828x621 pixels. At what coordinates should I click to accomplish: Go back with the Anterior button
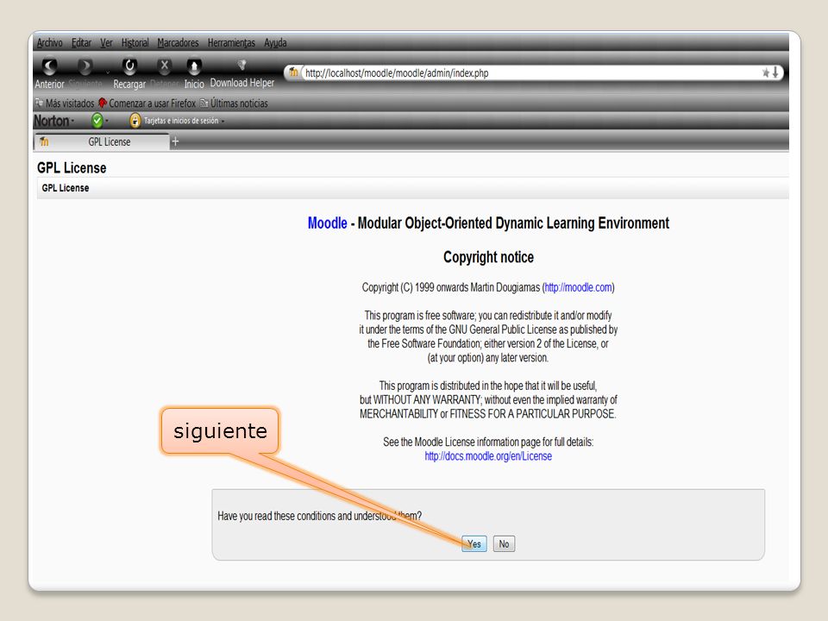click(49, 72)
